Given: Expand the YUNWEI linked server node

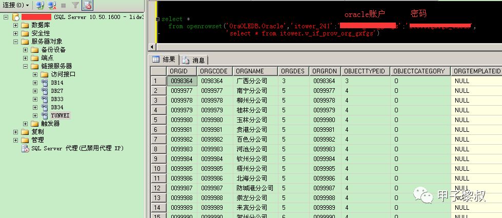Looking at the screenshot, I should click(x=35, y=115).
